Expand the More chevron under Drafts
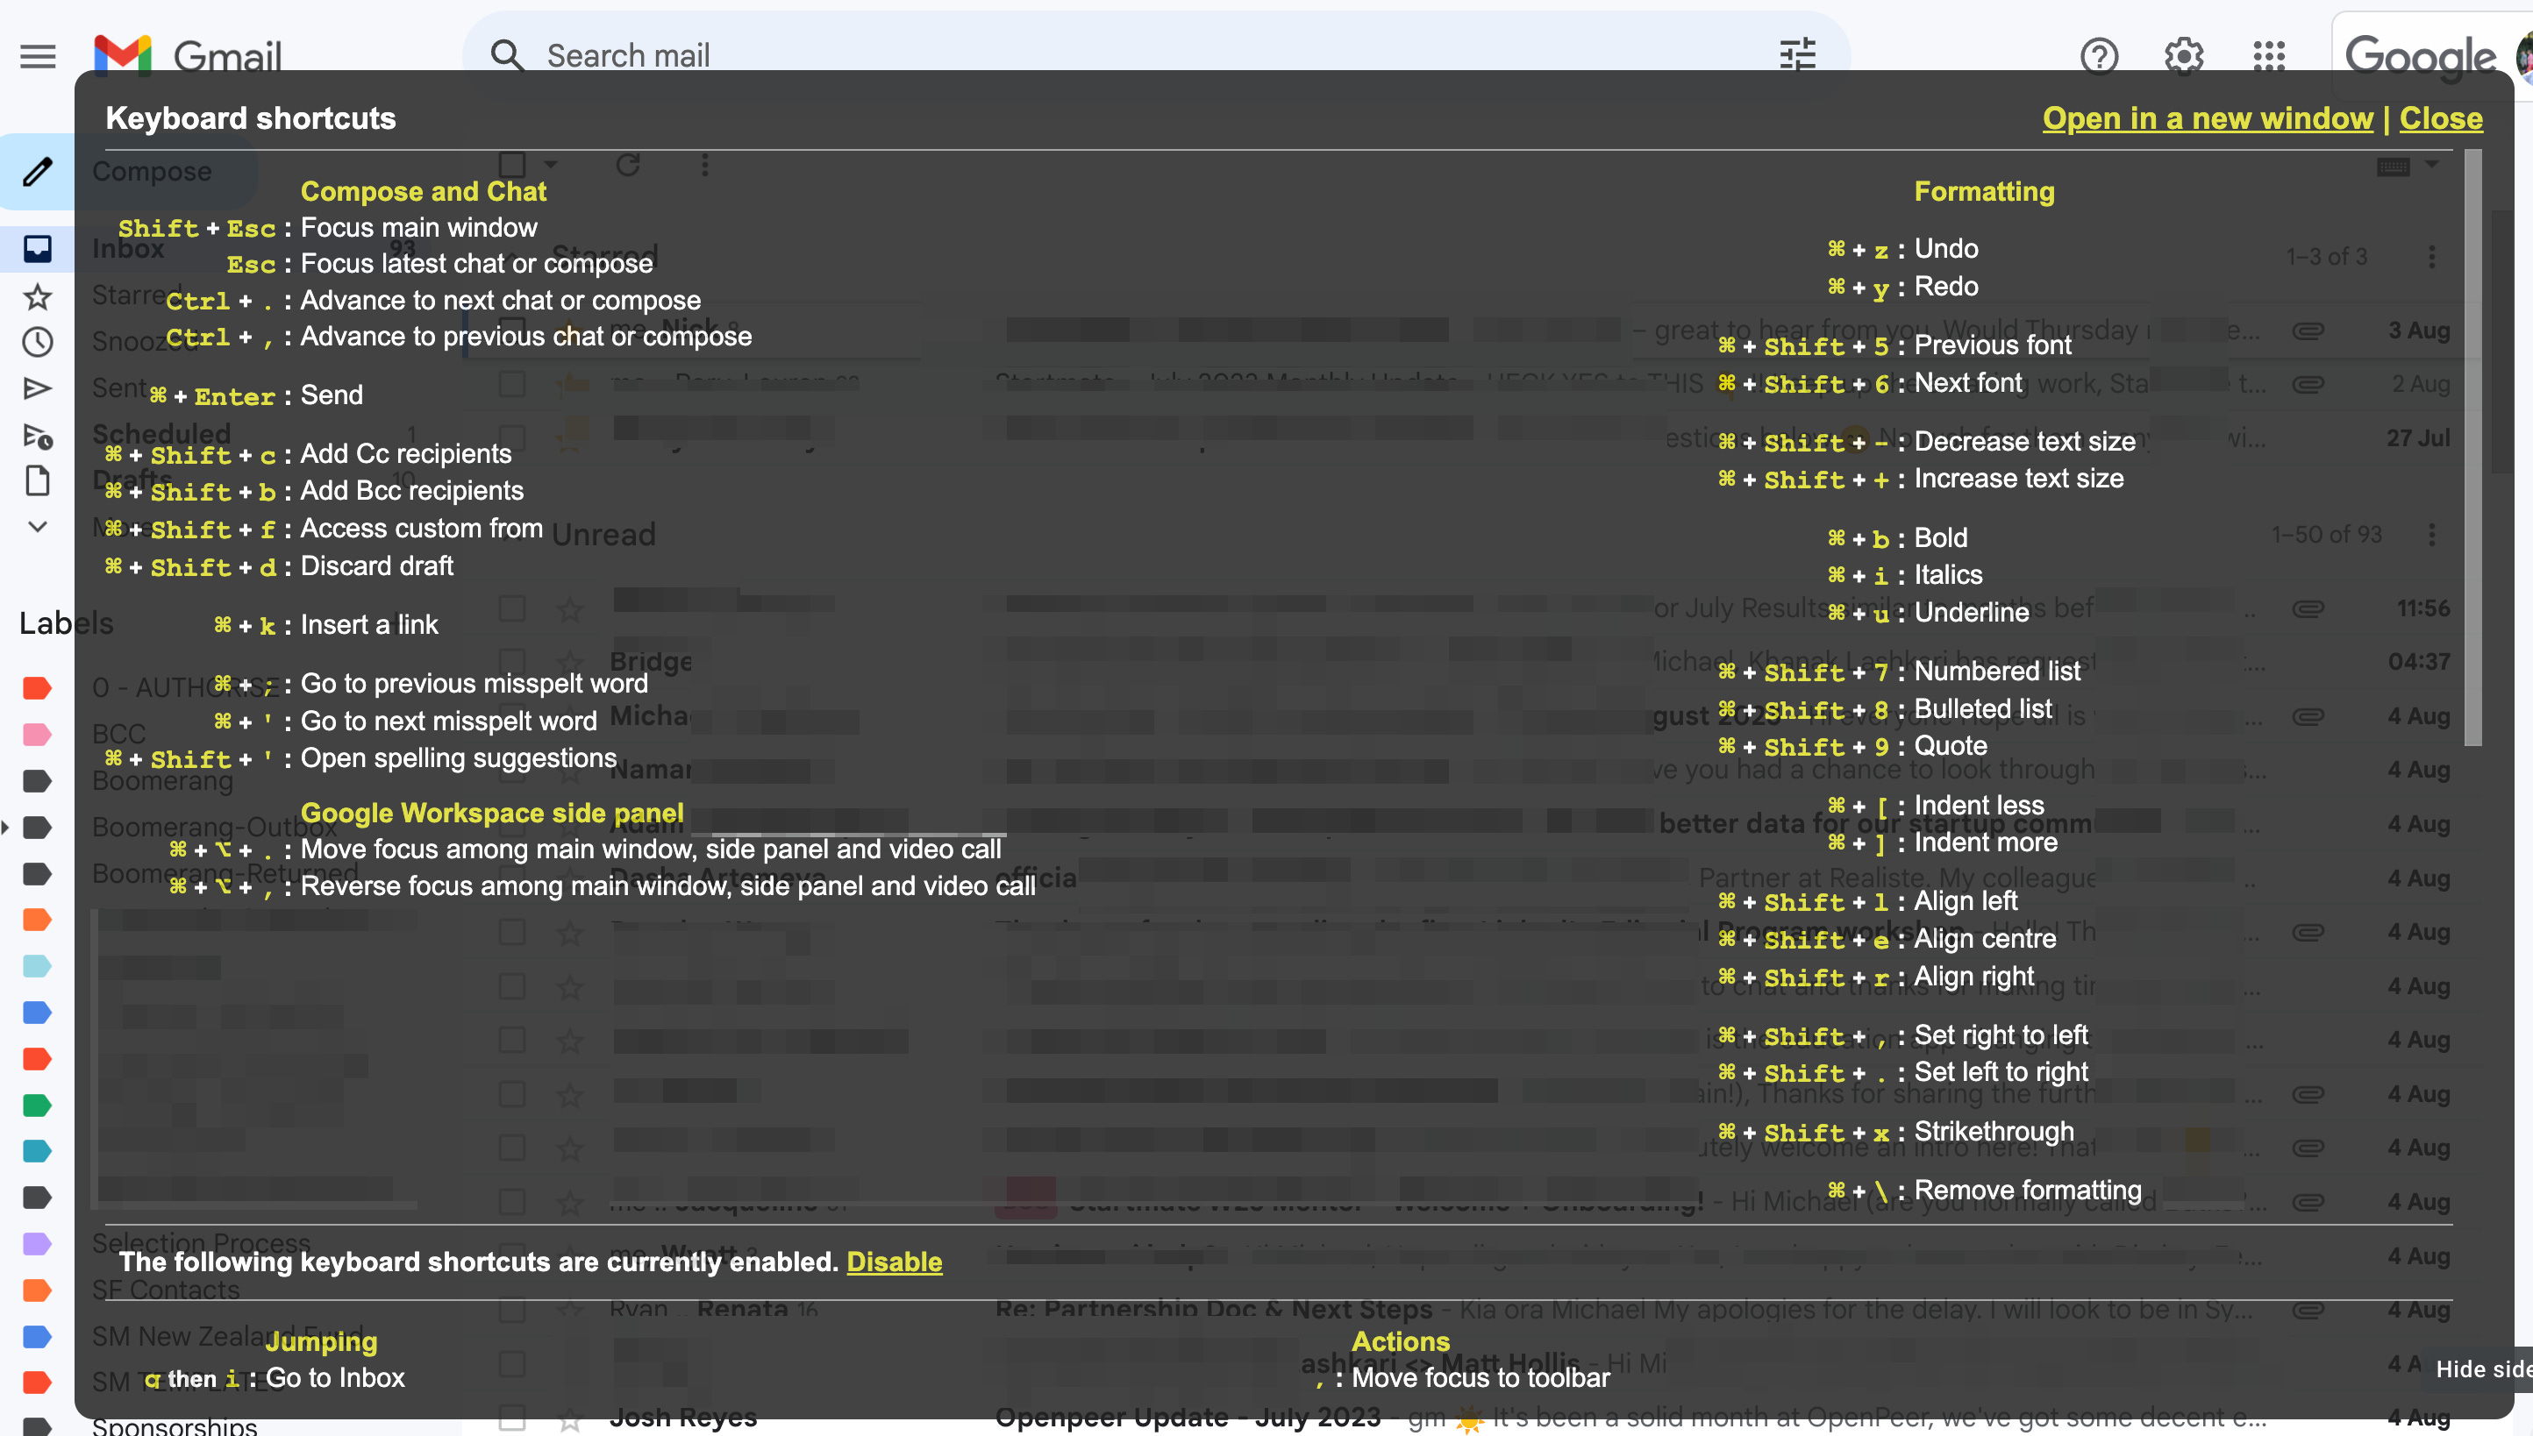The width and height of the screenshot is (2533, 1436). (x=38, y=527)
